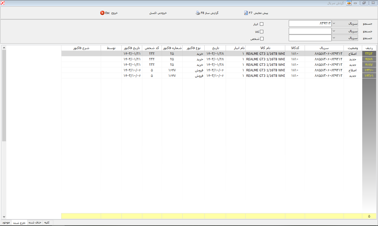Click اصلاح status in row ۱۴۳۶۰
Screen dimensions: 378x226
tap(353, 70)
